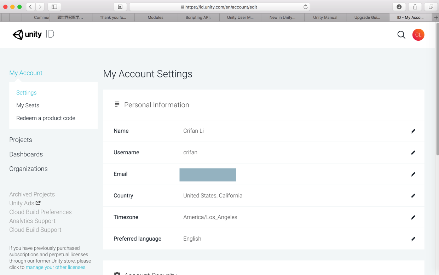The width and height of the screenshot is (439, 275).
Task: Edit the Username with its pencil icon
Action: point(413,153)
